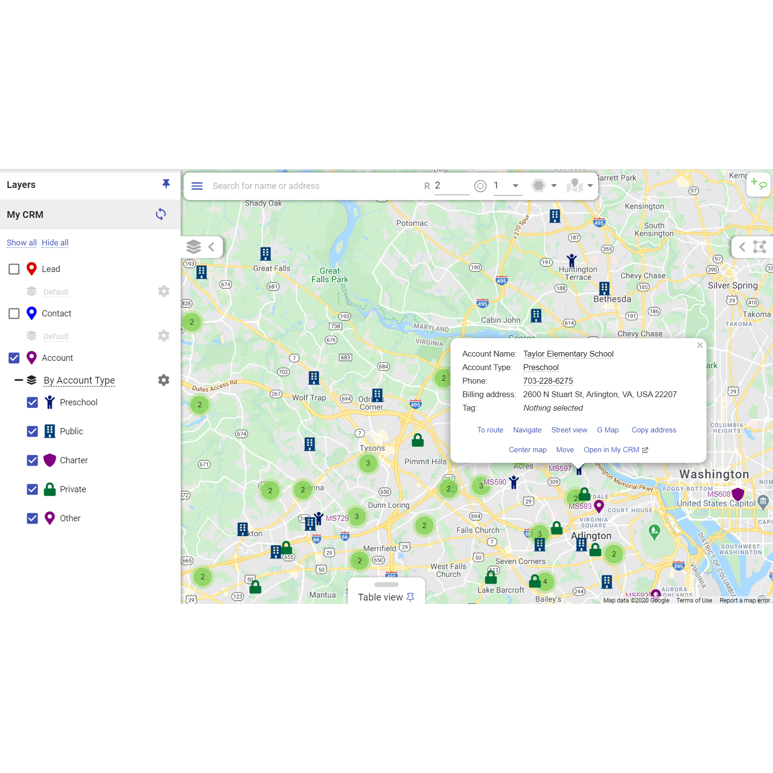Uncheck the Charter account type

pos(32,460)
